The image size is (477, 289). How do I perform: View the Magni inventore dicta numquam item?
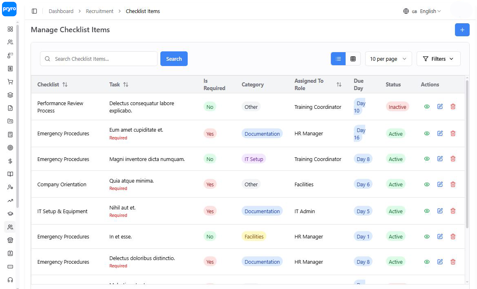coord(426,159)
